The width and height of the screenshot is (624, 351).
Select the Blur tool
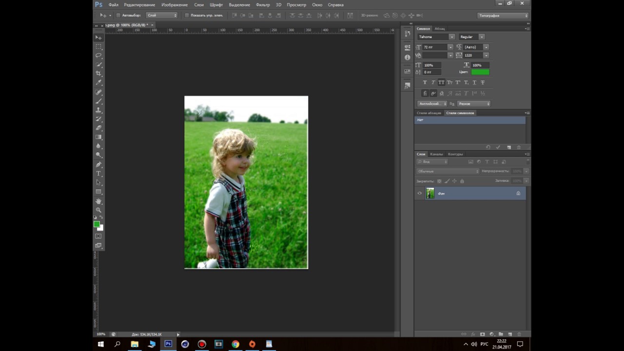[98, 146]
